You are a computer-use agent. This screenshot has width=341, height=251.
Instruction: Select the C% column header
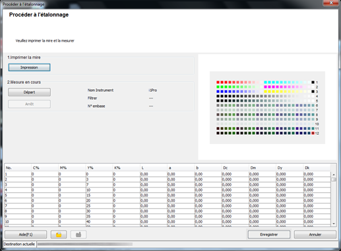pos(45,168)
